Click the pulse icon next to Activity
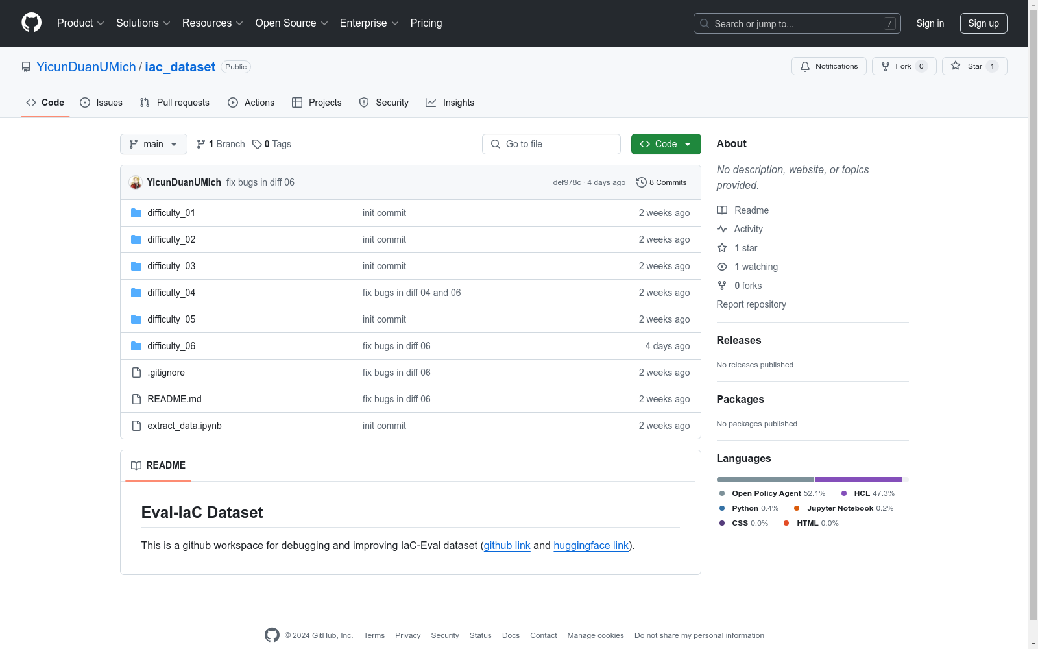 [722, 229]
